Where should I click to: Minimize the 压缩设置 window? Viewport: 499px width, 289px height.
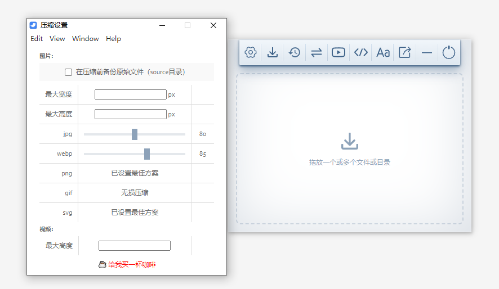pos(162,25)
